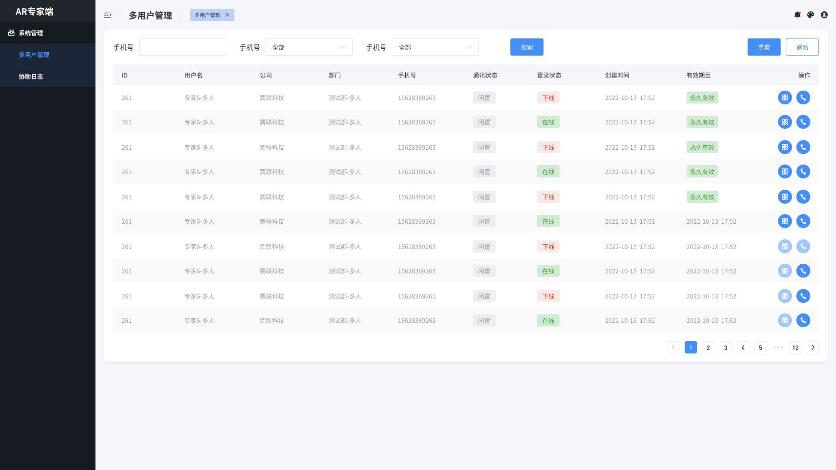This screenshot has height=470, width=836.
Task: Click the 重置 button
Action: click(x=764, y=47)
